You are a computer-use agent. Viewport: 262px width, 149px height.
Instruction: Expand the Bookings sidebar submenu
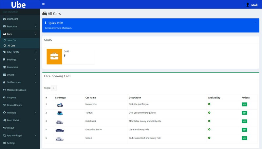20,60
